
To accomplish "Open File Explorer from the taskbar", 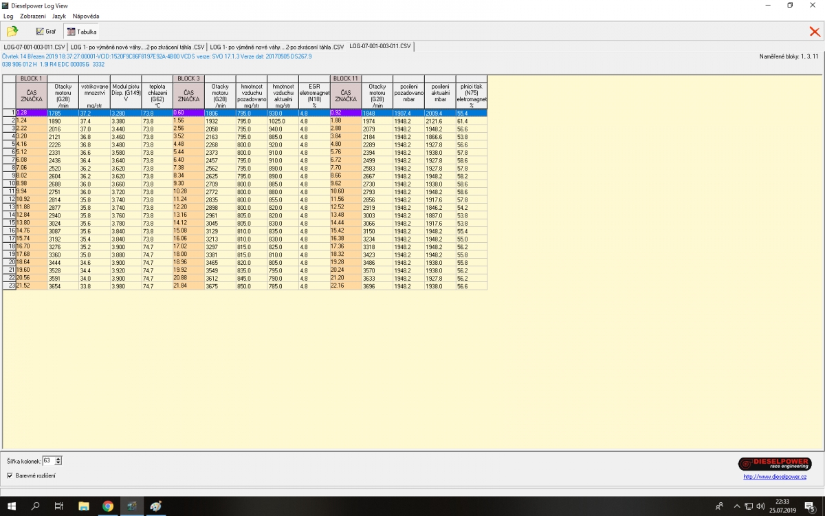I will coord(84,506).
